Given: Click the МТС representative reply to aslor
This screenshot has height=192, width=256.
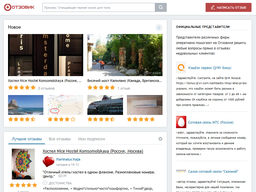Looking at the screenshot, I should tap(211, 143).
